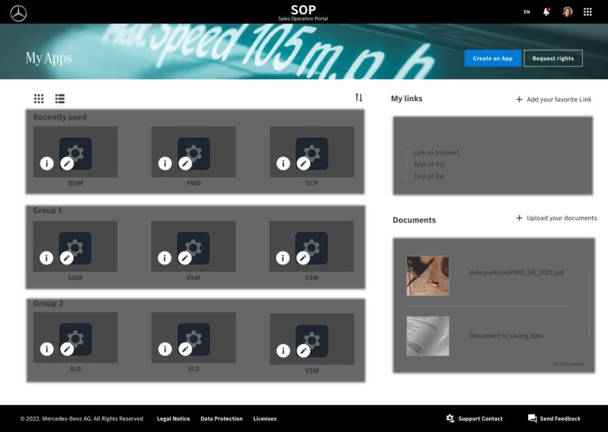
Task: Open the Data Protection link
Action: [222, 419]
